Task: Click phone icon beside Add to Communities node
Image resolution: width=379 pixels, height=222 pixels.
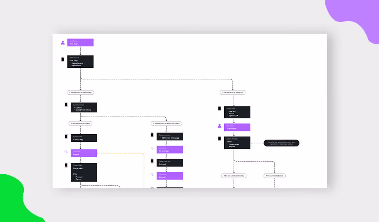Action: [219, 139]
